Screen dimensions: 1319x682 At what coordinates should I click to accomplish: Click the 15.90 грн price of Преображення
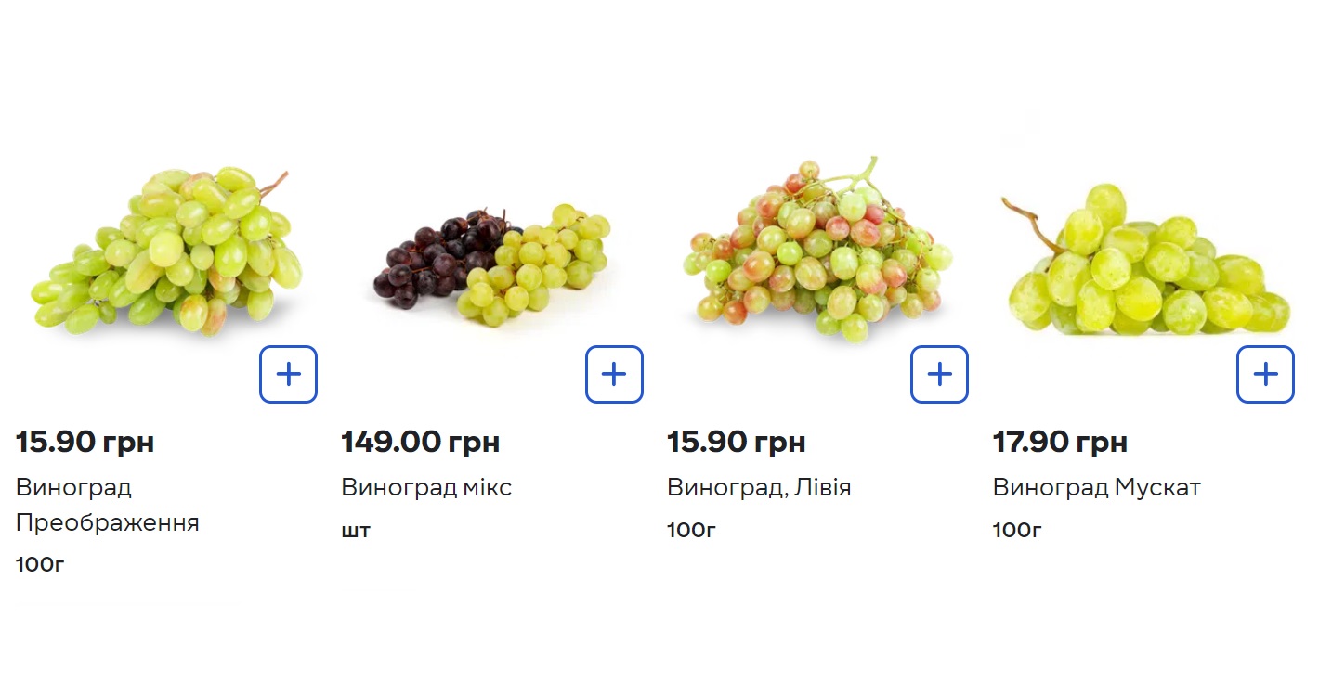pos(85,442)
